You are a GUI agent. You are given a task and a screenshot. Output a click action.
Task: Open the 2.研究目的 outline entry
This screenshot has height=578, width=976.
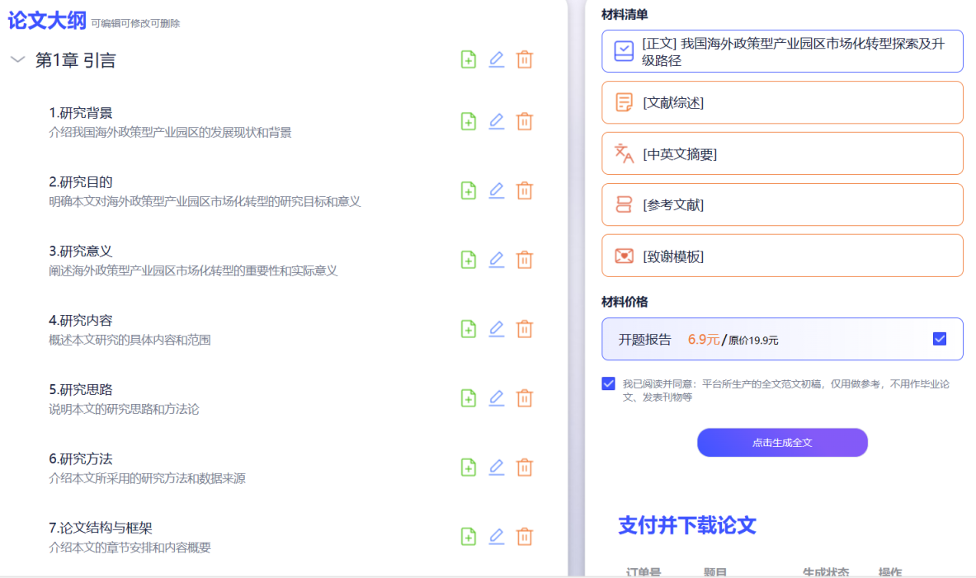point(81,182)
